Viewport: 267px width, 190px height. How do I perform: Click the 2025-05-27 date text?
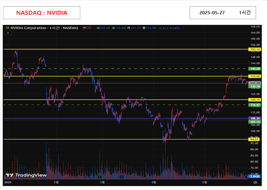(x=212, y=13)
